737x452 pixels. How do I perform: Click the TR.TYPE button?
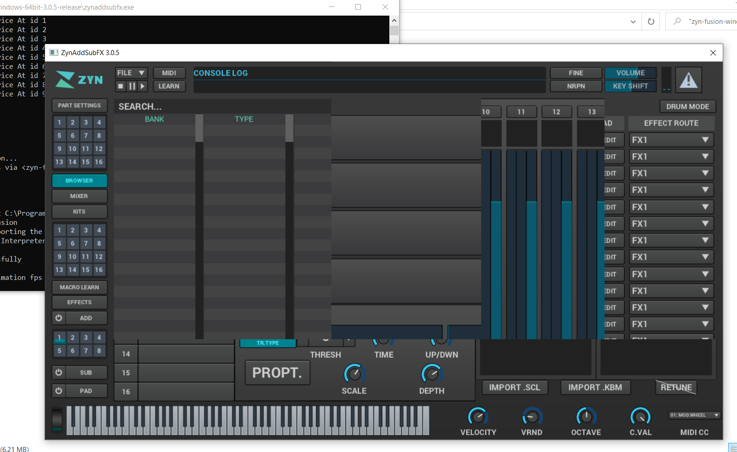pyautogui.click(x=268, y=343)
